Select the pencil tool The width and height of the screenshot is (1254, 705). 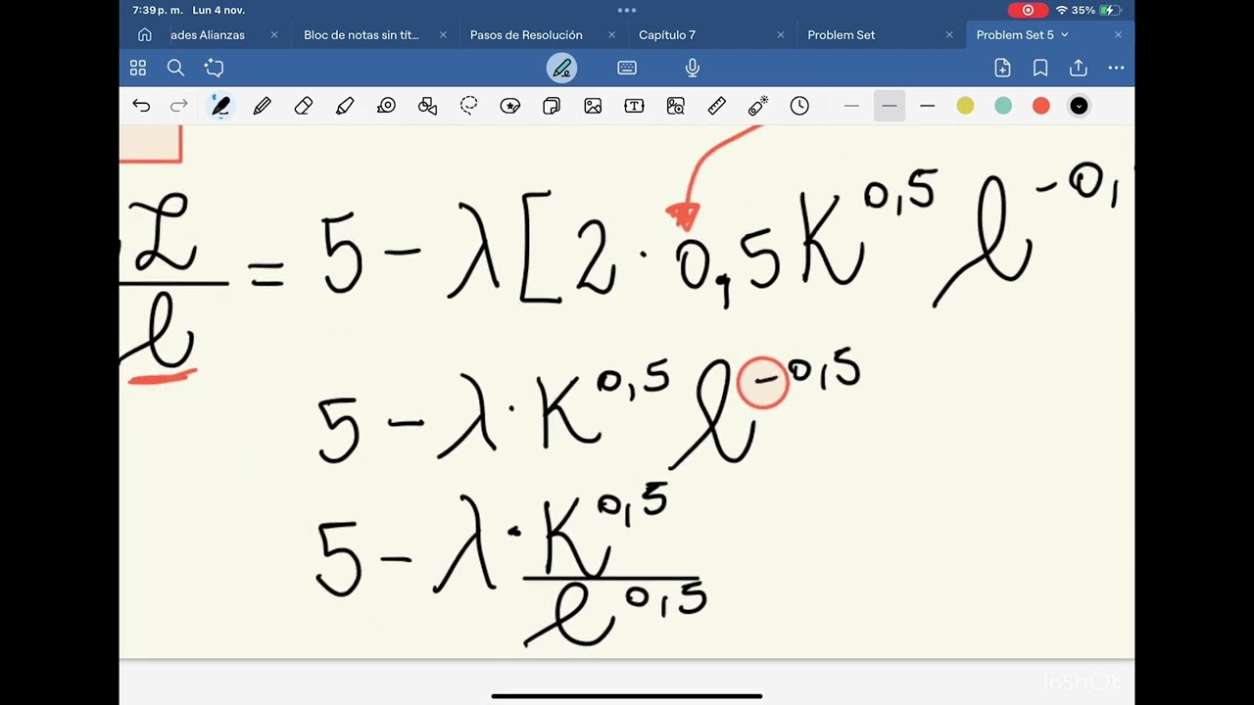(x=262, y=106)
